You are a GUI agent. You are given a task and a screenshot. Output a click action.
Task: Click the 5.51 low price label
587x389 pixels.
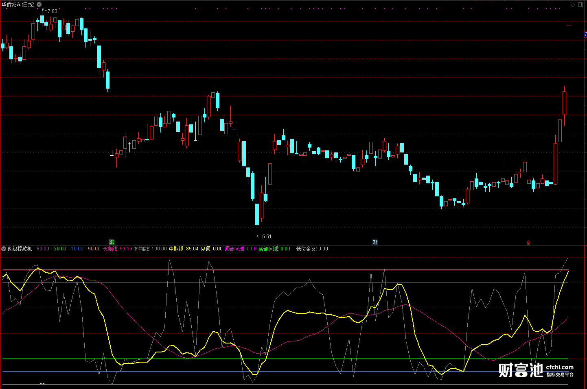(x=267, y=237)
